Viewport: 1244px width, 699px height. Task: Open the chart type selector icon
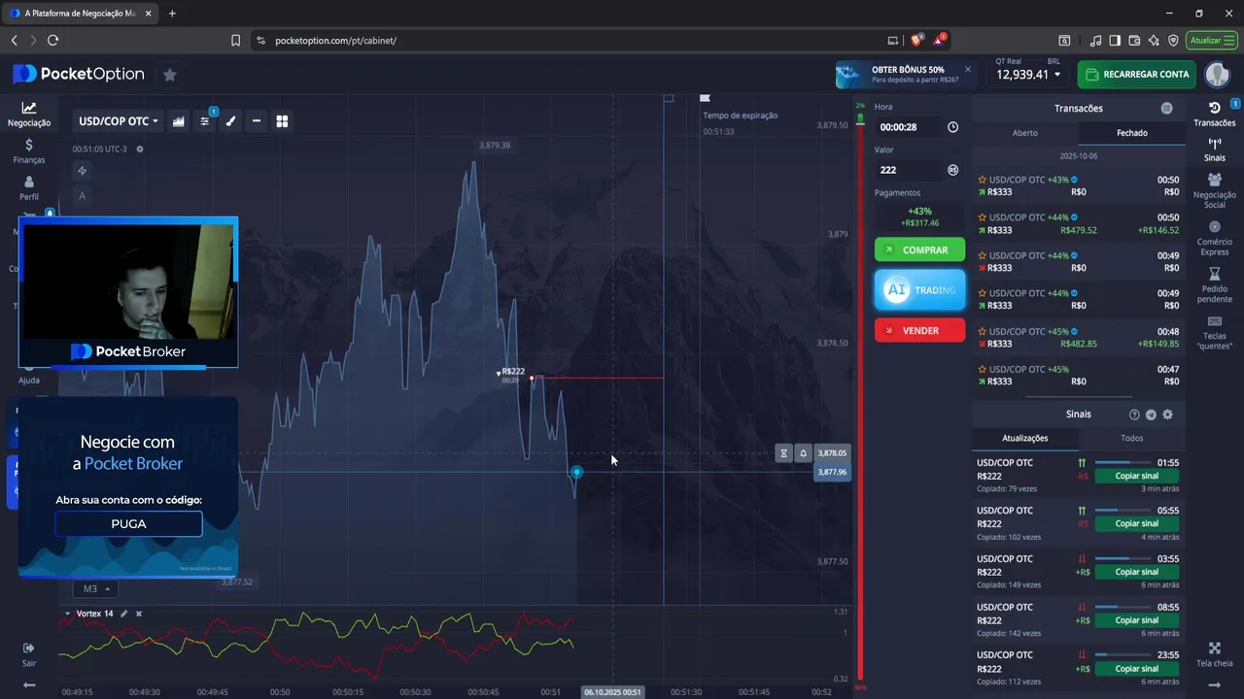point(179,121)
